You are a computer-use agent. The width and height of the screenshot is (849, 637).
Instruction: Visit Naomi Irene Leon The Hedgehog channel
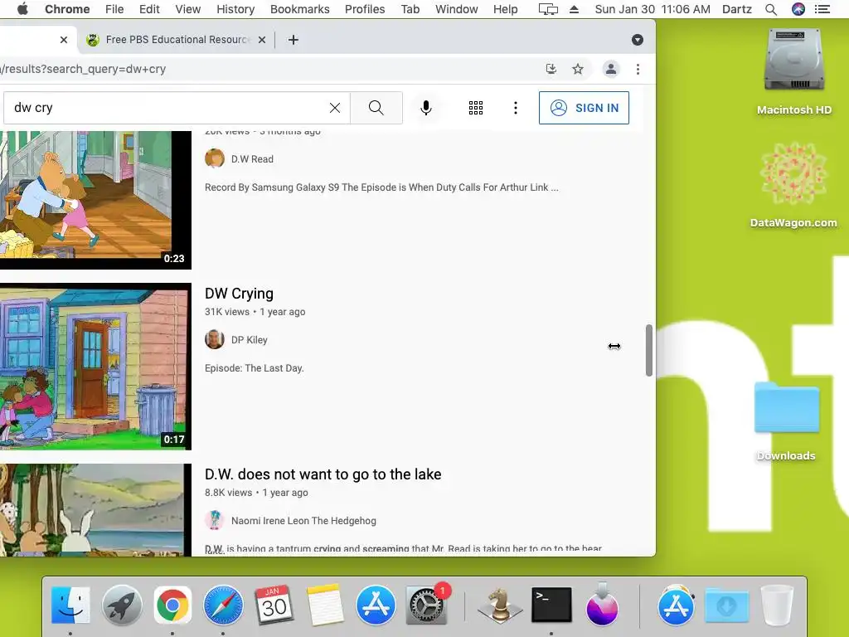click(303, 521)
